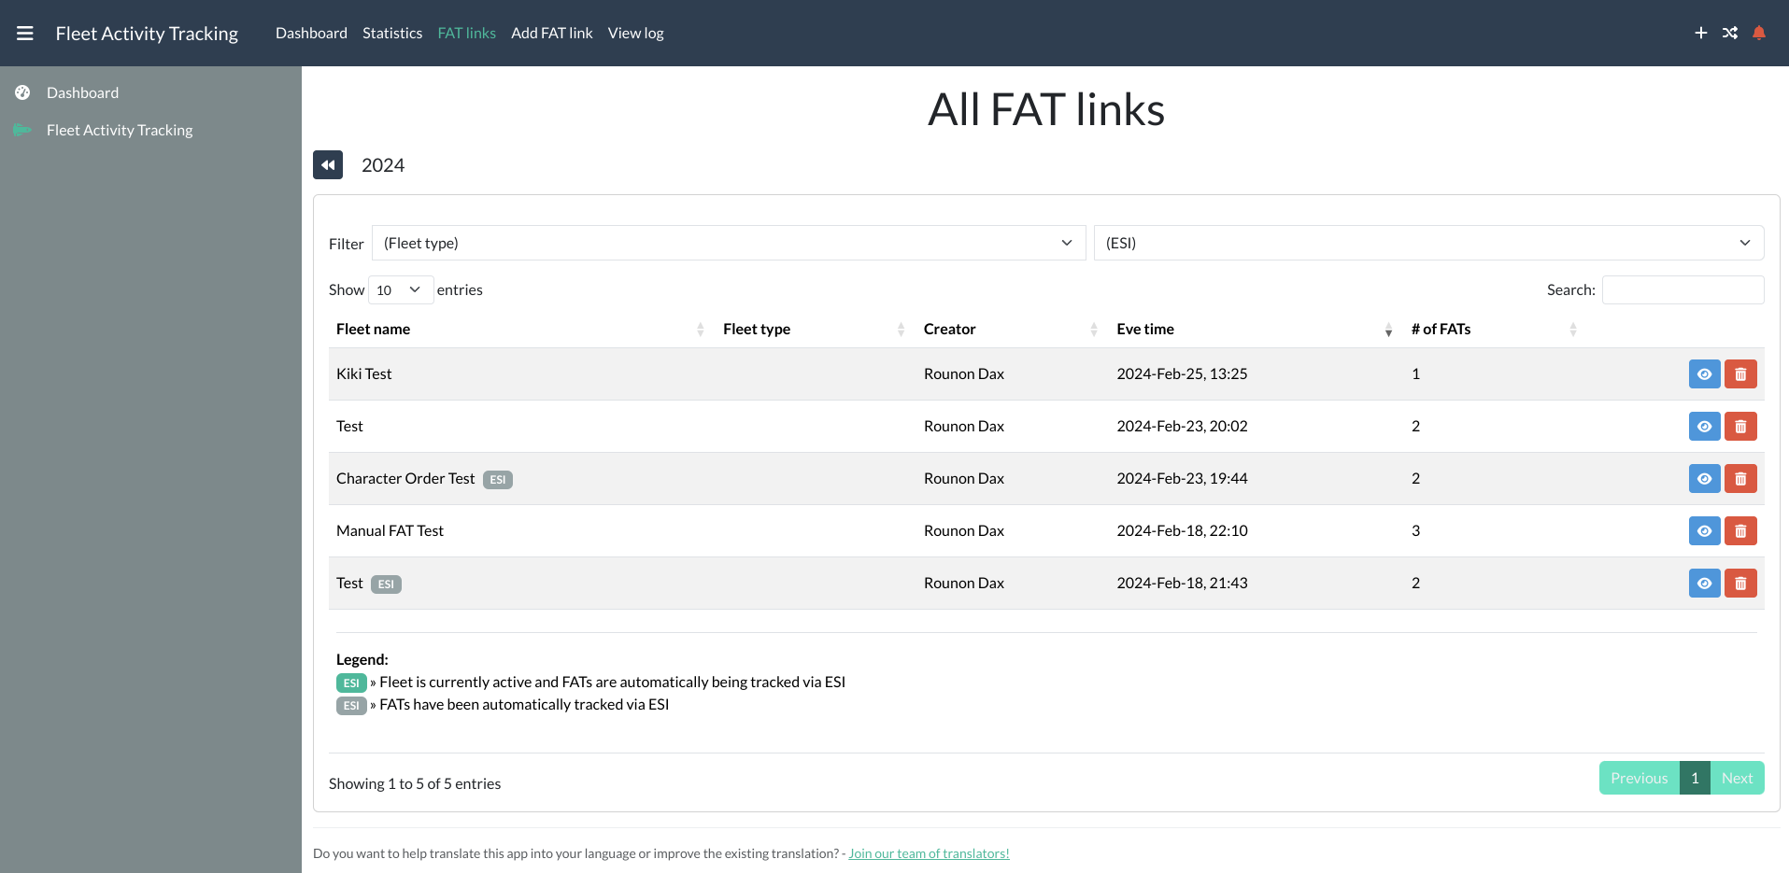This screenshot has width=1789, height=873.
Task: Change the Show entries count dropdown
Action: [x=400, y=289]
